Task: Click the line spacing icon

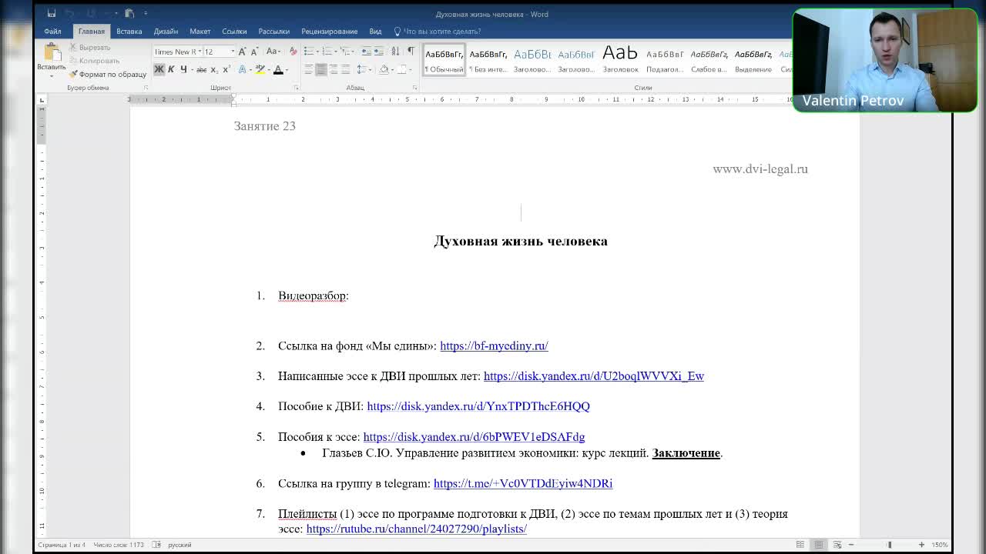Action: point(364,69)
